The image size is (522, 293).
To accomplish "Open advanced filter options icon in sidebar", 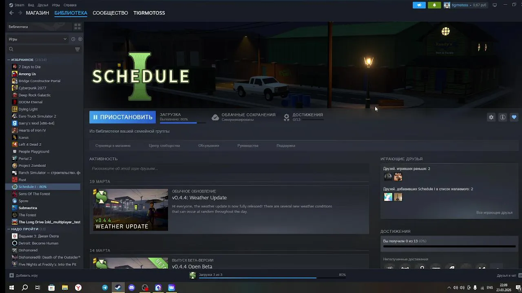I will click(77, 49).
